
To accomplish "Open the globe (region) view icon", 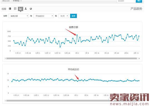I will 31,9.
